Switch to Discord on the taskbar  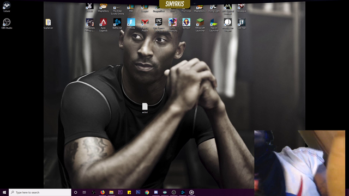tap(156, 192)
